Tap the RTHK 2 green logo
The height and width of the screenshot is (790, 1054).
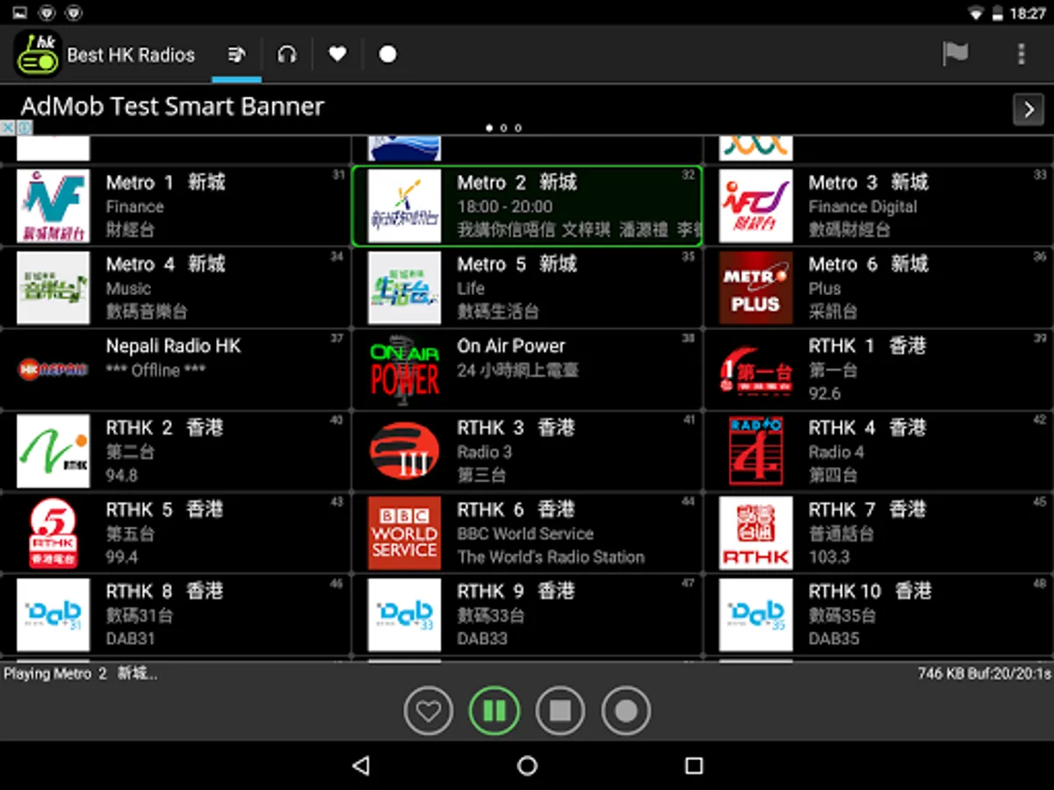pyautogui.click(x=54, y=451)
